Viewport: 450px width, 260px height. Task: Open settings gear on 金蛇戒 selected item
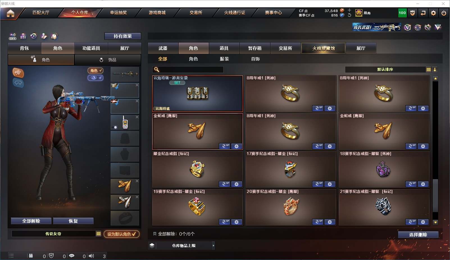(x=237, y=146)
